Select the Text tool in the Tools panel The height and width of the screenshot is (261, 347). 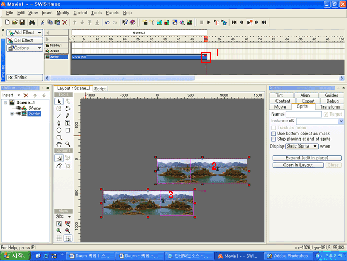(x=68, y=123)
